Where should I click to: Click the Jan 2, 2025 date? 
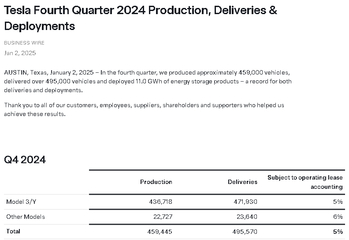tap(20, 53)
